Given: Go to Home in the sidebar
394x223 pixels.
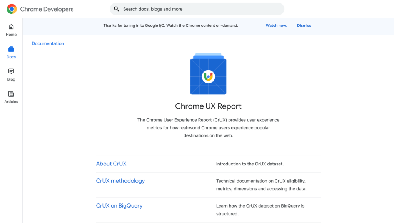Looking at the screenshot, I should 11,30.
